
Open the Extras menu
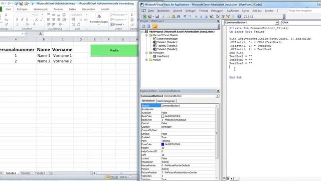point(245,11)
